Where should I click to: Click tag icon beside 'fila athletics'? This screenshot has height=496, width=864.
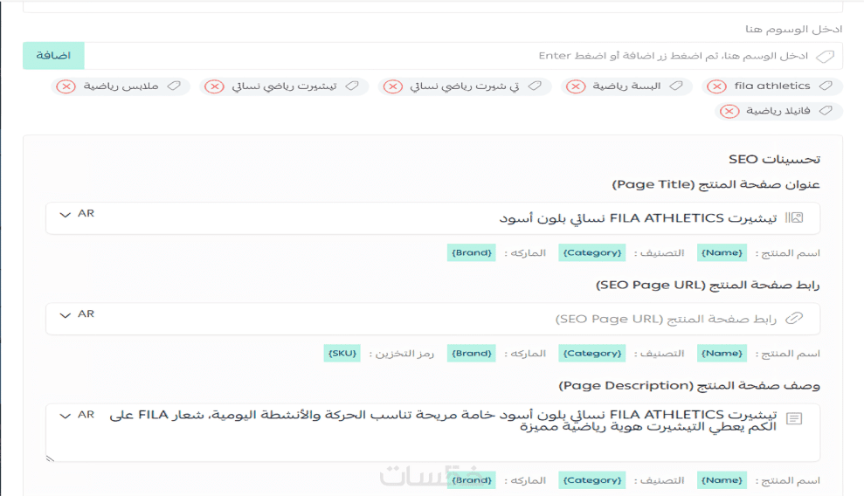pyautogui.click(x=826, y=86)
